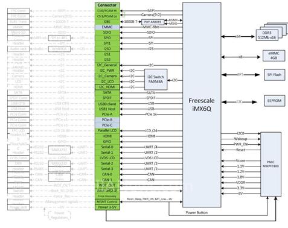Select the SPI Flash block
Viewport: 288px width, 228px height.
[274, 75]
